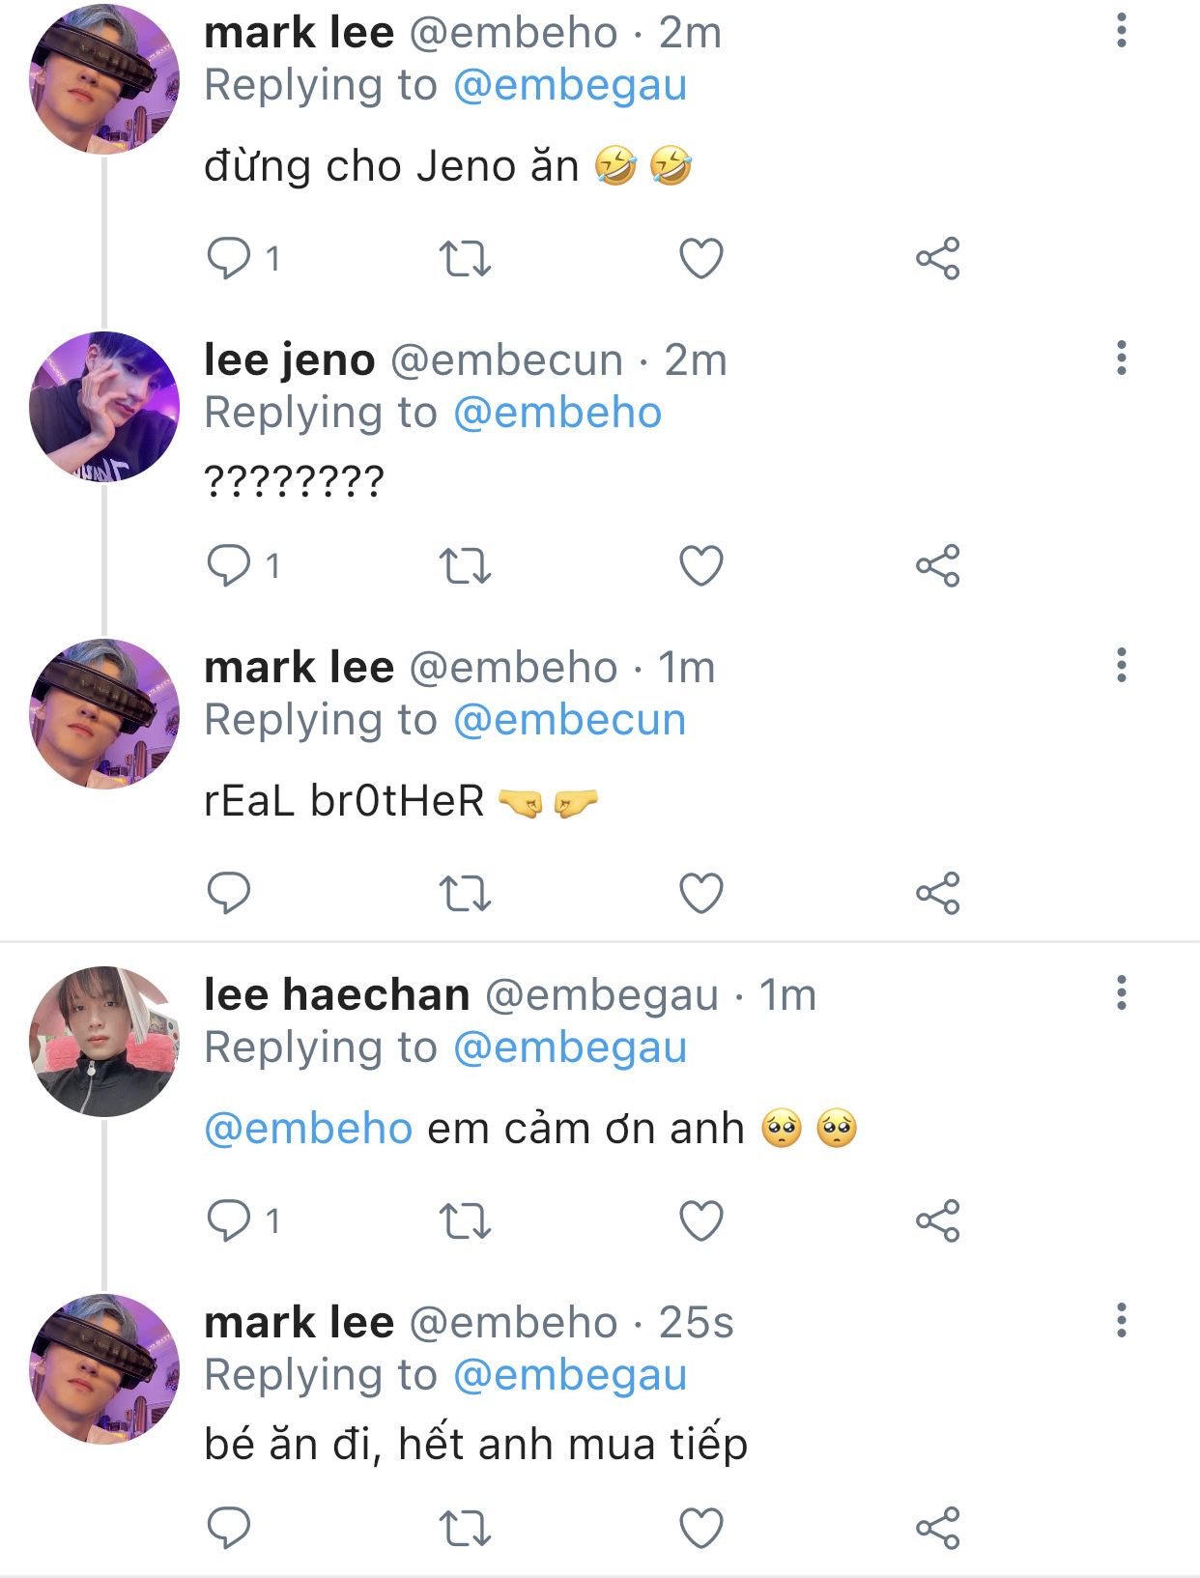Open the "lee jeno" display name
The height and width of the screenshot is (1578, 1200).
coord(289,360)
